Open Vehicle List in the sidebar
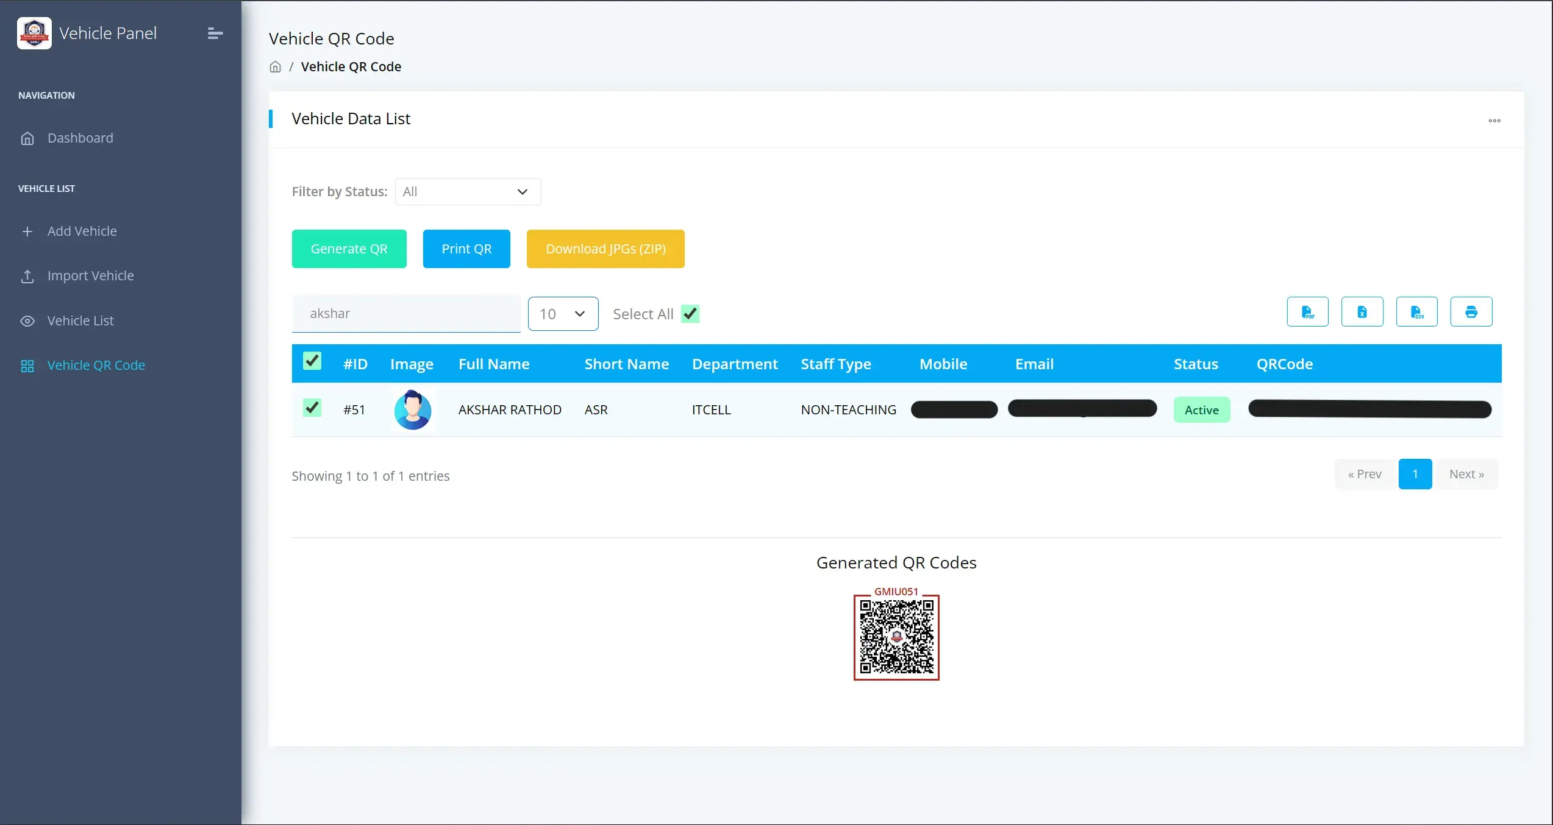 pyautogui.click(x=80, y=321)
